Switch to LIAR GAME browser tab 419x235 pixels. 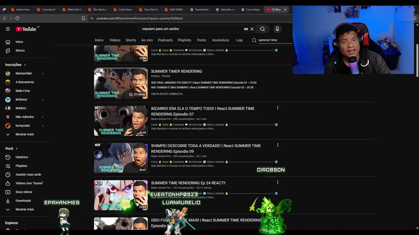click(174, 9)
